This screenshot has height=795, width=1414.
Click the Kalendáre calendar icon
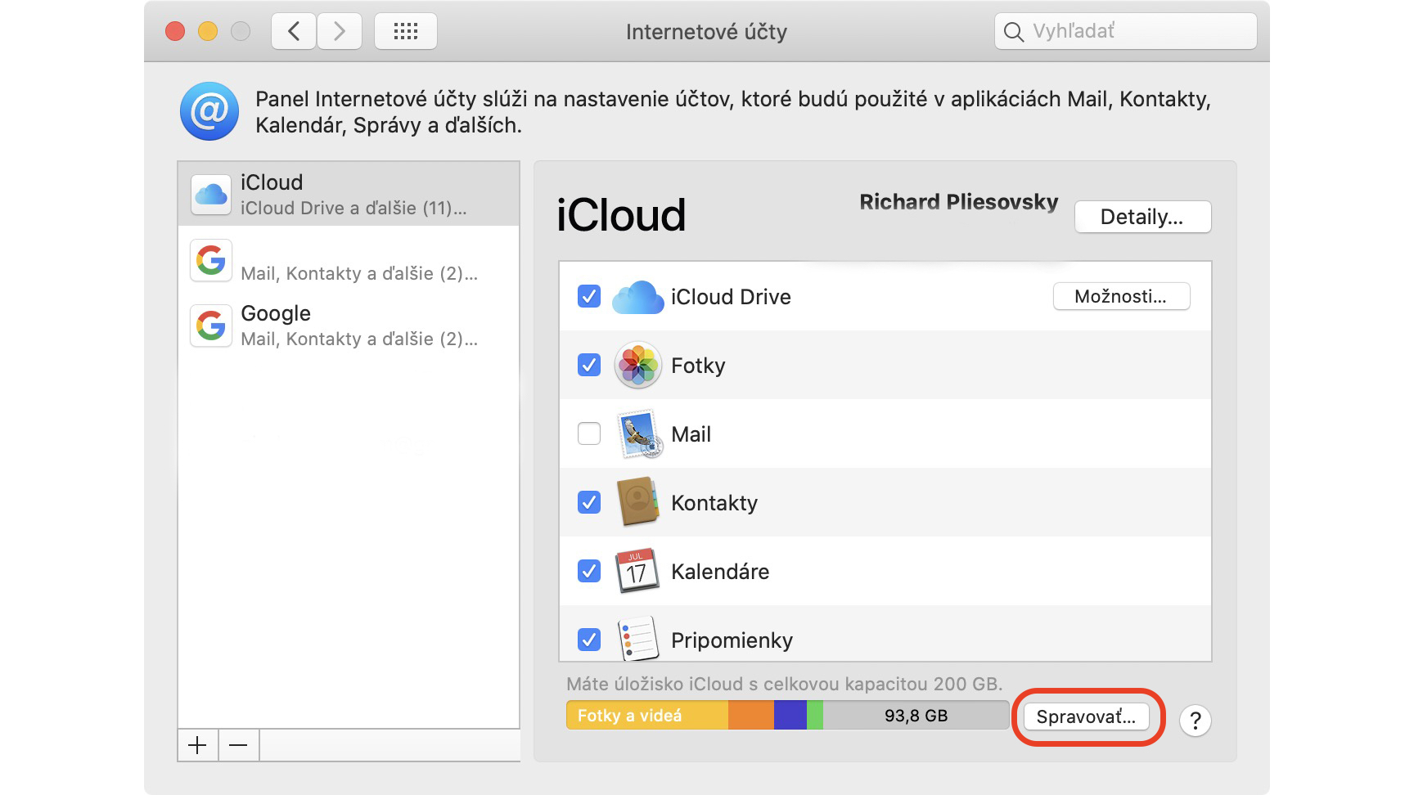[637, 571]
